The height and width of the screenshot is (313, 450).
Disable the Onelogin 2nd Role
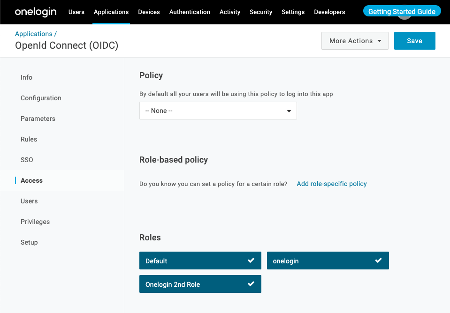click(x=200, y=284)
